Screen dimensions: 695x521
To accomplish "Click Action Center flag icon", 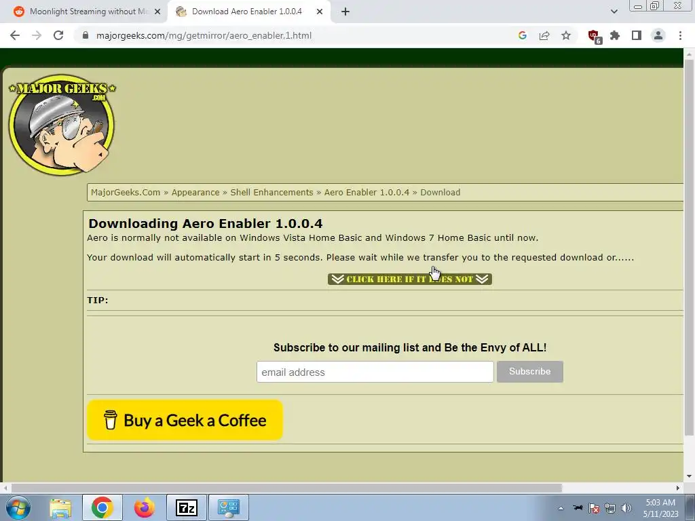I will click(x=594, y=508).
